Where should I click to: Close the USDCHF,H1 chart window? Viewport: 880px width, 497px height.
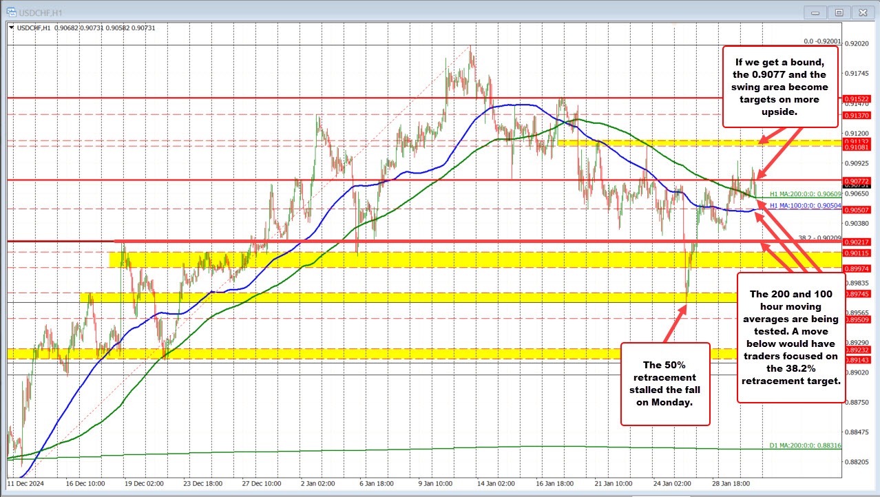coord(861,12)
